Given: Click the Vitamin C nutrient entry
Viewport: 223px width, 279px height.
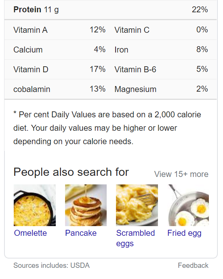Looking at the screenshot, I should [132, 30].
